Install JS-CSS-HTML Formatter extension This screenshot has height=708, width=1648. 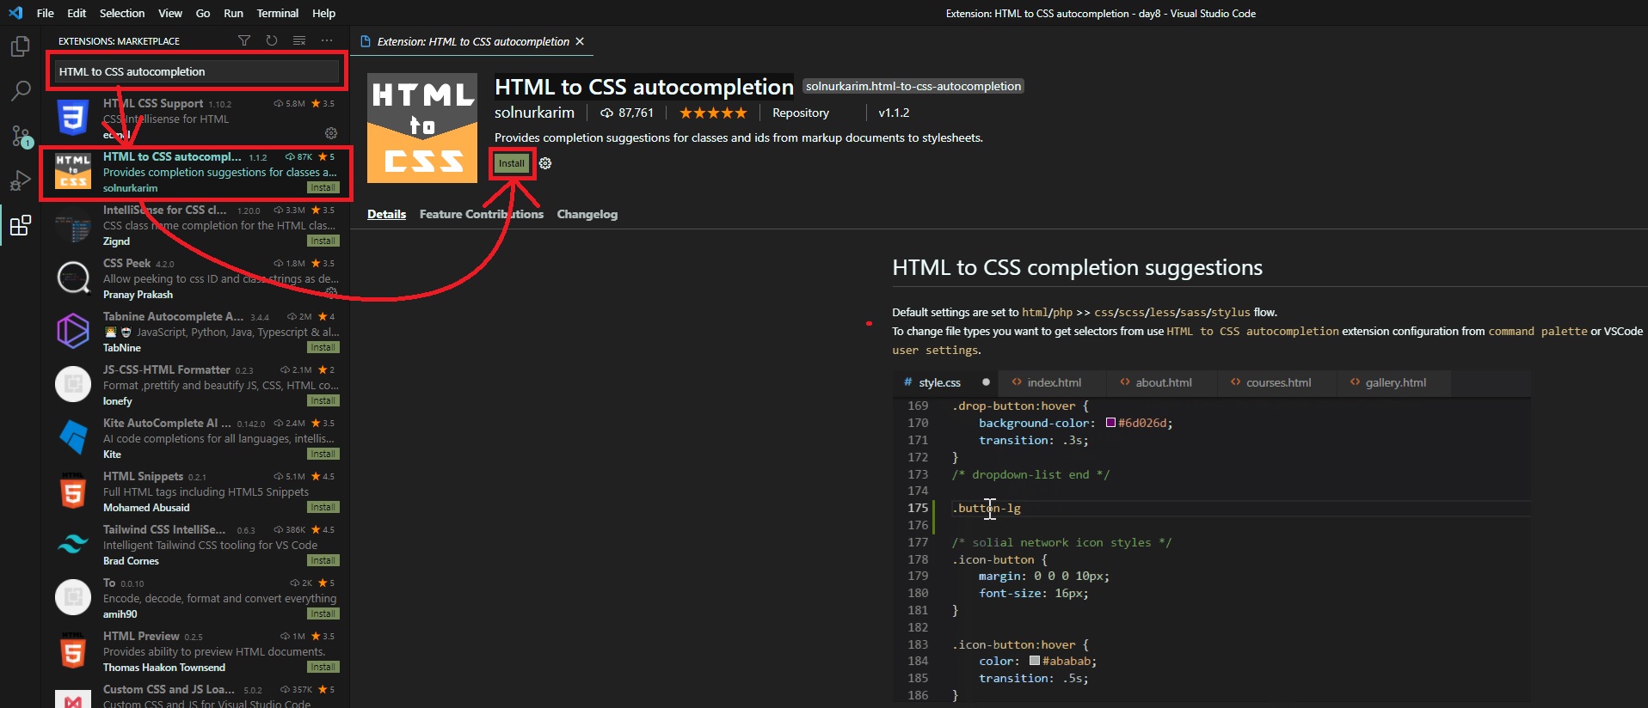(x=323, y=401)
